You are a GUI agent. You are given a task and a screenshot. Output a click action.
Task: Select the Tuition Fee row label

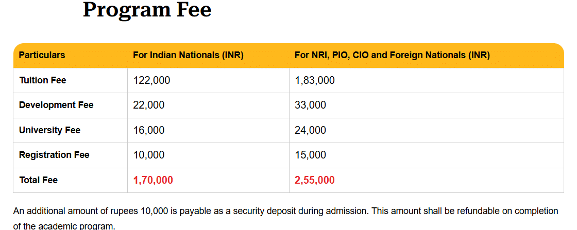click(x=43, y=80)
